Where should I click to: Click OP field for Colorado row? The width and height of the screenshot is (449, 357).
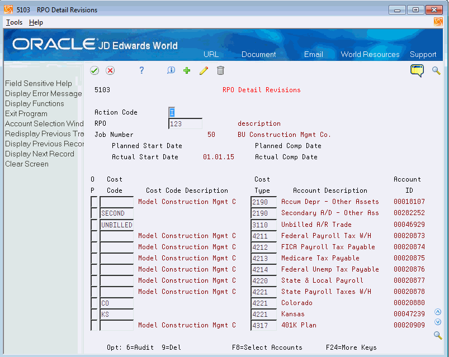click(94, 303)
